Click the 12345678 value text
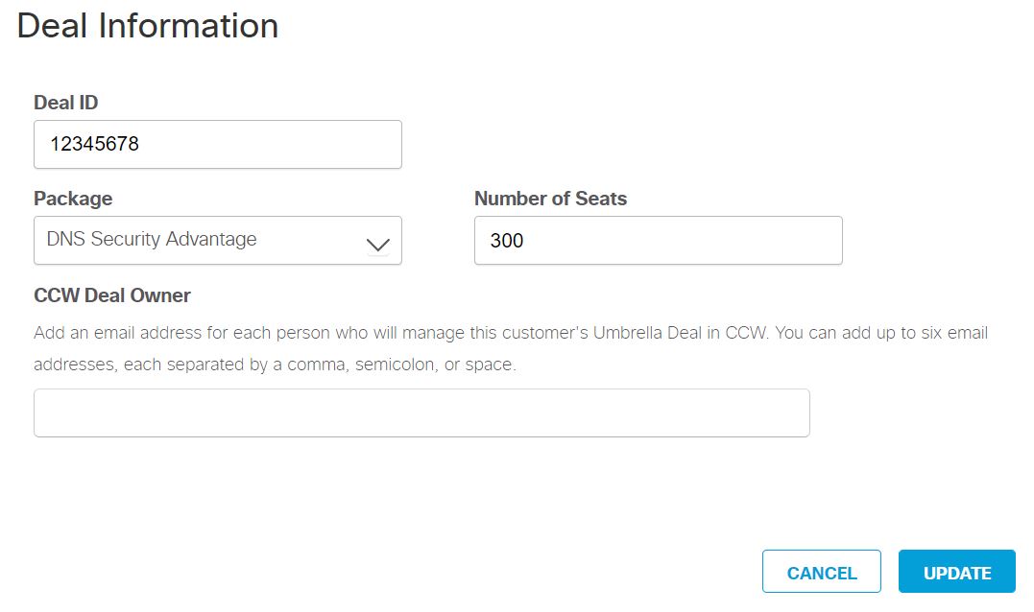This screenshot has height=612, width=1034. pyautogui.click(x=95, y=145)
